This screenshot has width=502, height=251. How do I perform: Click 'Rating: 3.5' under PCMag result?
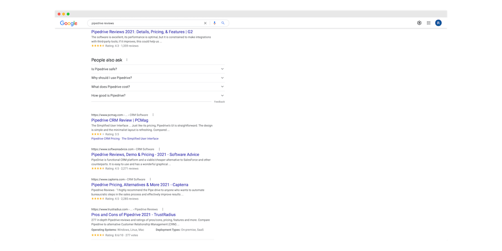click(x=112, y=134)
